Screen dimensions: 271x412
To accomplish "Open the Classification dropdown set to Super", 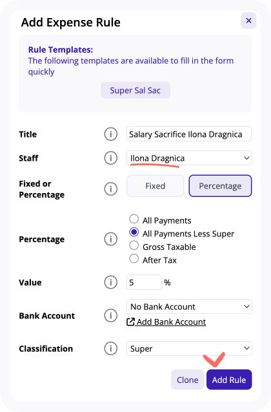I will click(x=189, y=349).
